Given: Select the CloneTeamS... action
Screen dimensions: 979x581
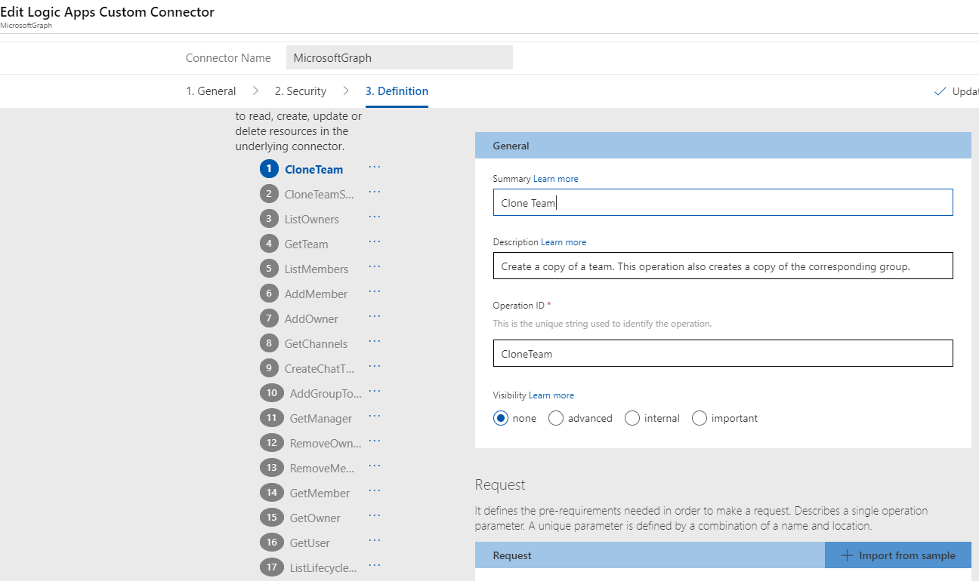Looking at the screenshot, I should click(x=320, y=194).
